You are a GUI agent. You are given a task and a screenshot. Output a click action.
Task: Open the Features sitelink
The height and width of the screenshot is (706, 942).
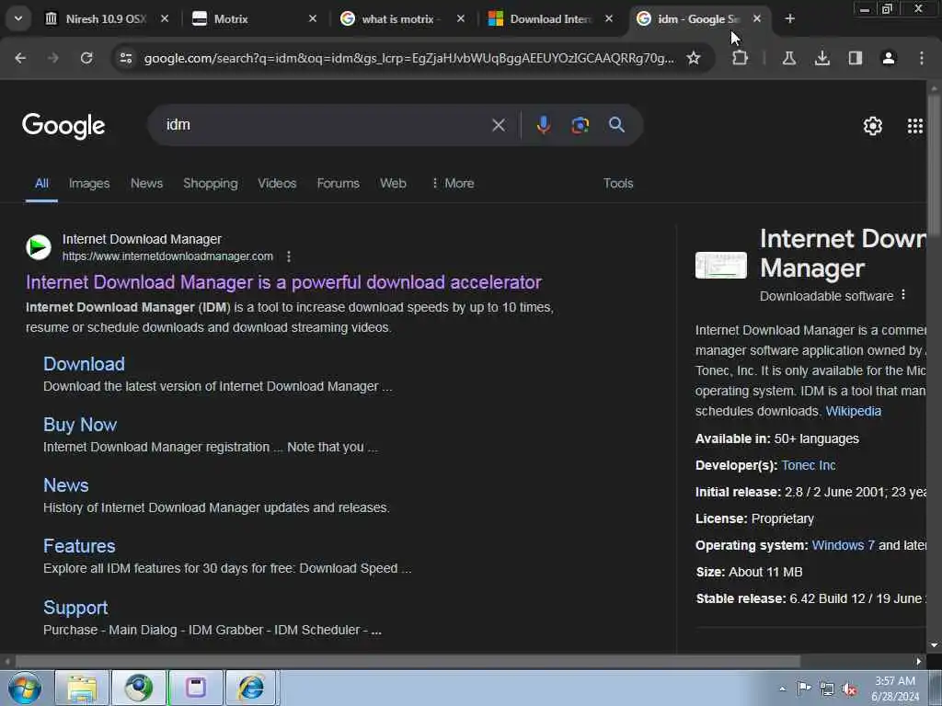pos(79,546)
